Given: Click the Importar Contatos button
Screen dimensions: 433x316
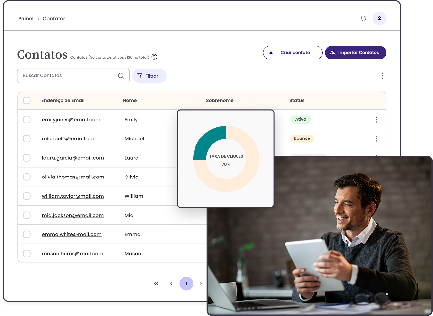Looking at the screenshot, I should pyautogui.click(x=356, y=52).
